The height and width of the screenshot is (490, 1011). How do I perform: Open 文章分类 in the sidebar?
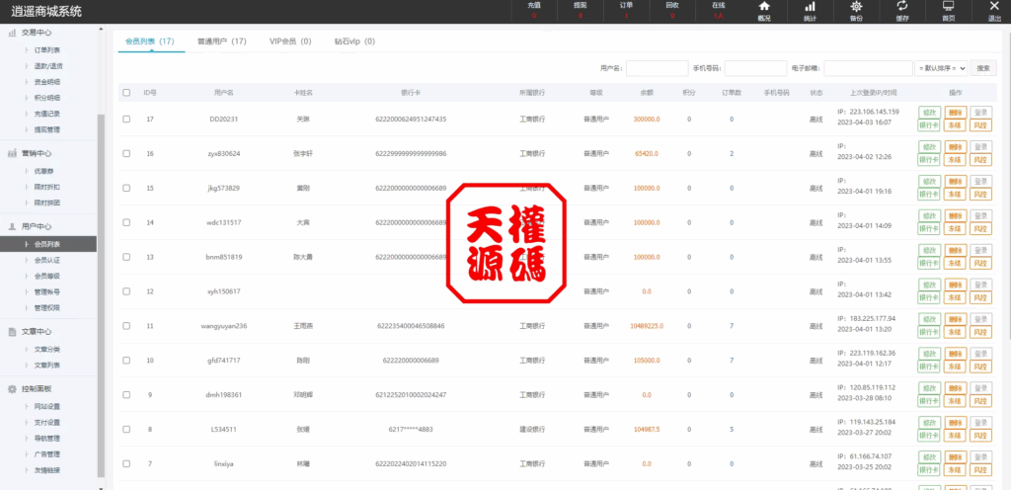coord(47,350)
